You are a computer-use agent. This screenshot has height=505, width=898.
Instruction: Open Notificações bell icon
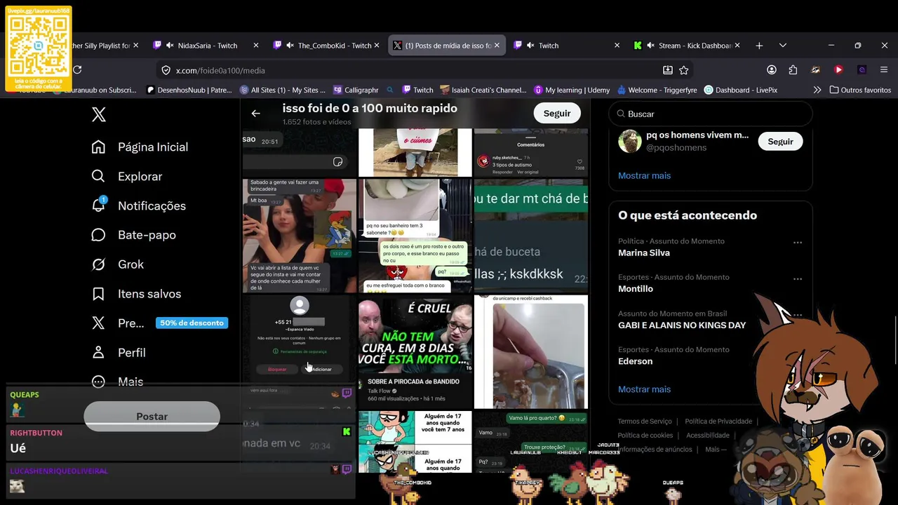click(x=98, y=205)
